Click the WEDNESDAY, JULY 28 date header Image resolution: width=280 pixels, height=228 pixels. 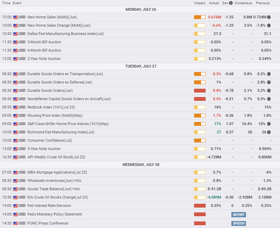(x=141, y=165)
